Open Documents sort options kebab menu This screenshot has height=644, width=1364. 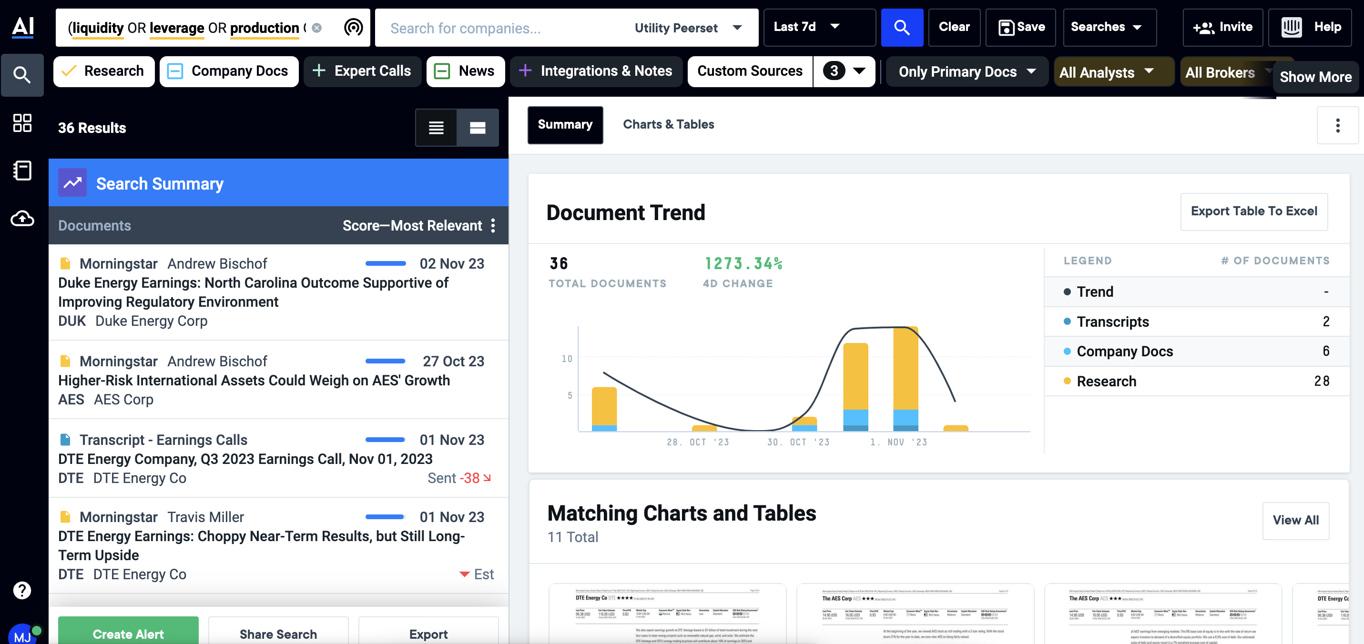(493, 225)
